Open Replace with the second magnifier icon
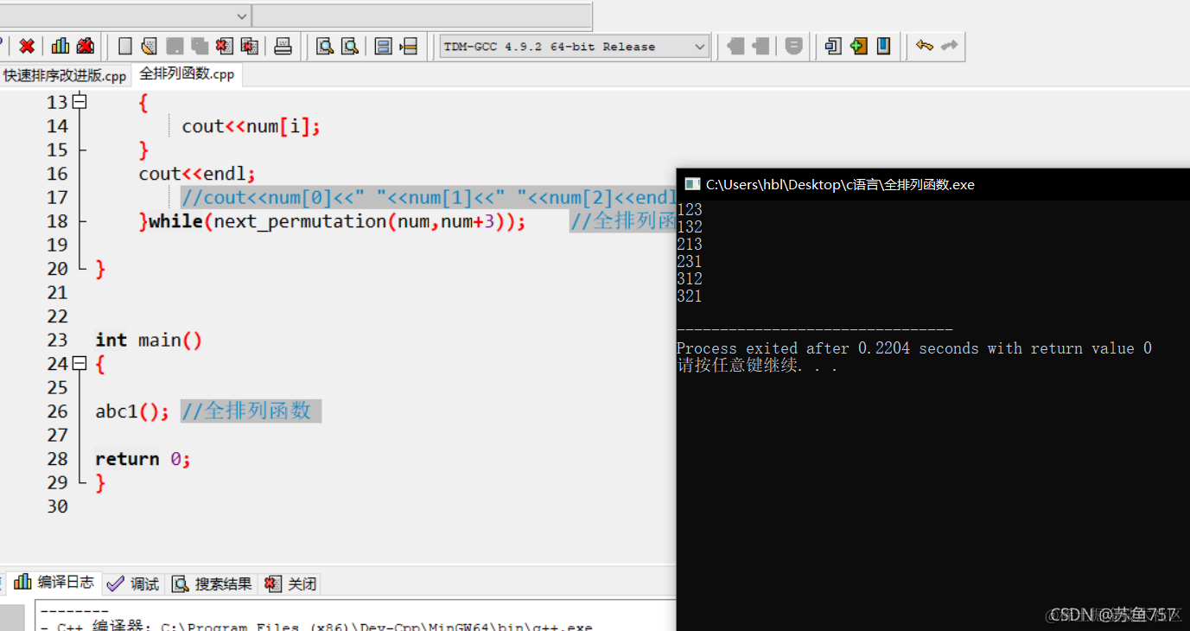Screen dimensions: 1190x631 349,46
